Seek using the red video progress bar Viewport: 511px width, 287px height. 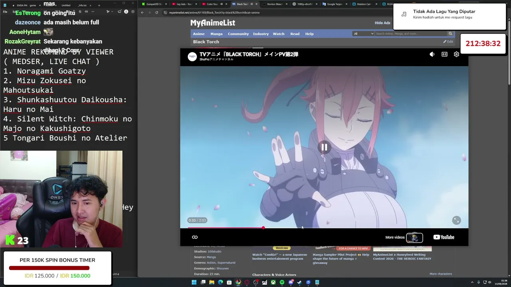point(324,228)
